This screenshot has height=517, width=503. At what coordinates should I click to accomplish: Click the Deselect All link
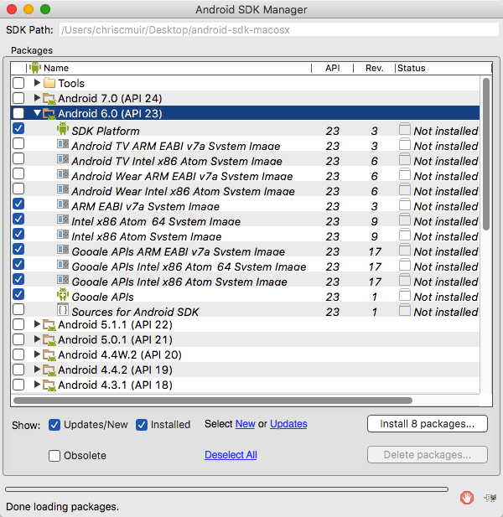coord(231,455)
